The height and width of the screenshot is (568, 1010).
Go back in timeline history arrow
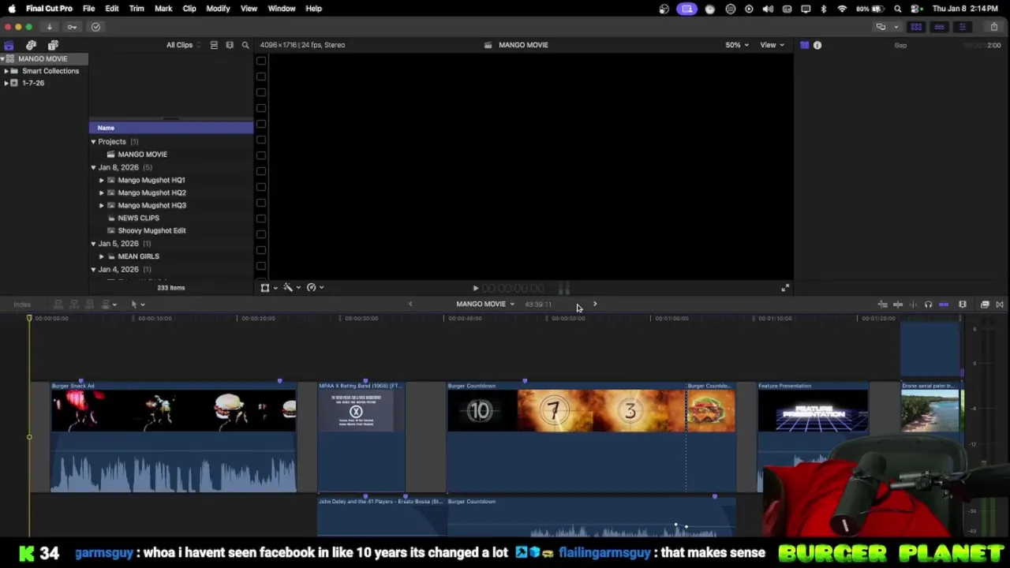click(410, 305)
